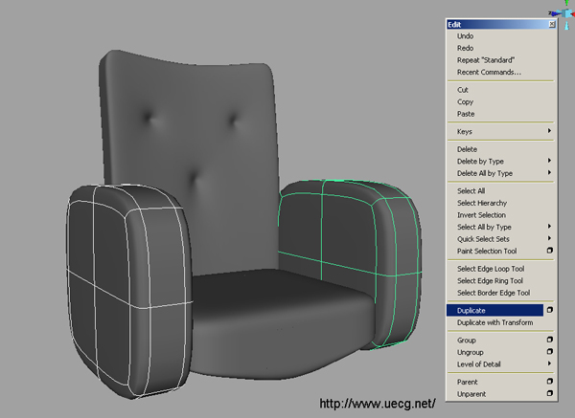Choose Copy from the Edit menu

[x=465, y=101]
